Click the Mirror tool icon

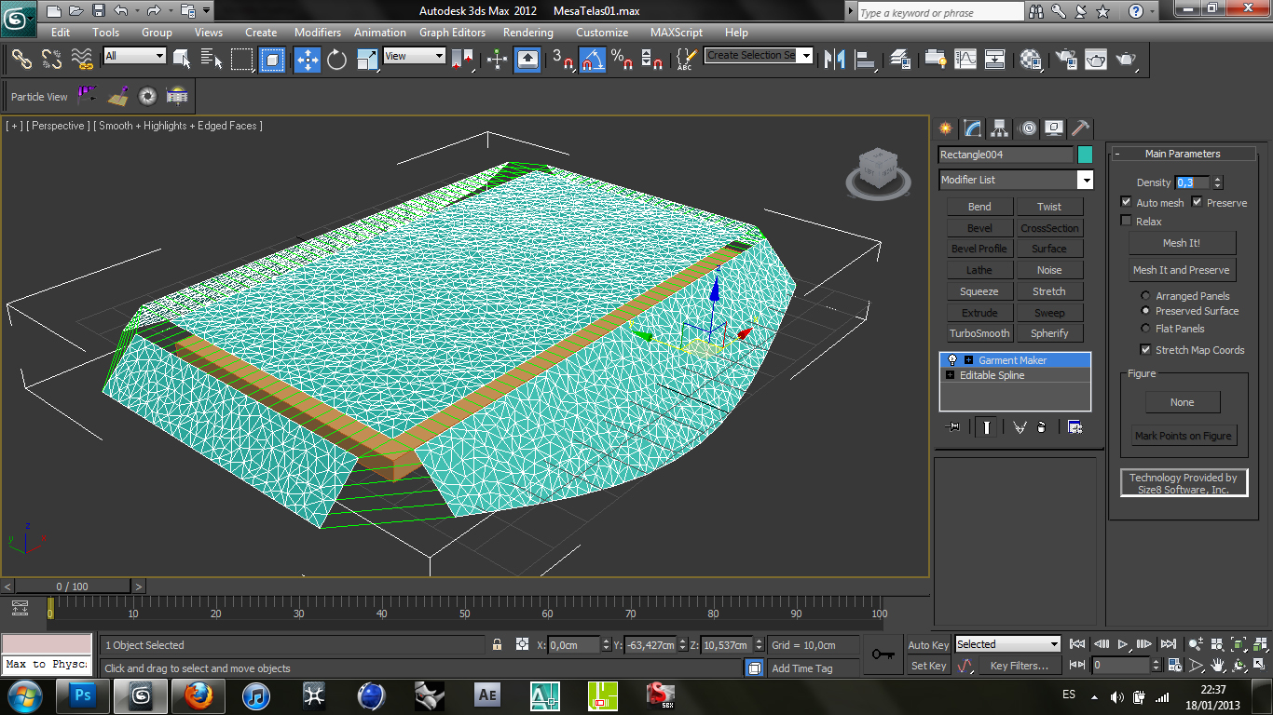point(835,60)
